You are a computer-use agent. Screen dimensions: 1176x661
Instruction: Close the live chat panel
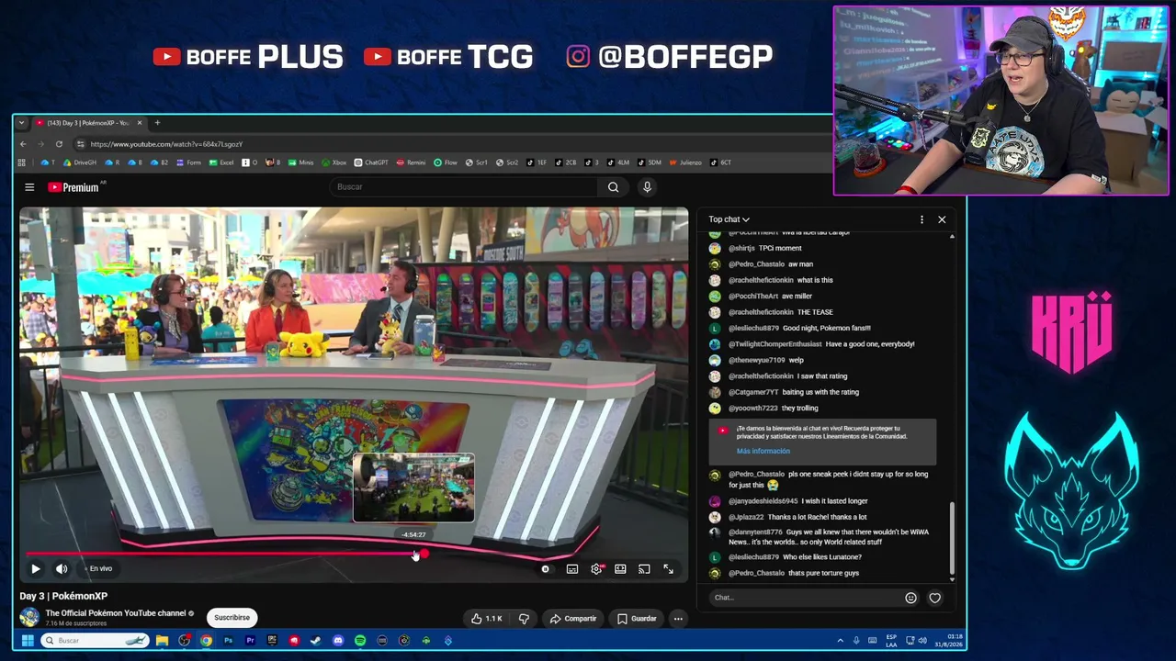[x=942, y=219]
